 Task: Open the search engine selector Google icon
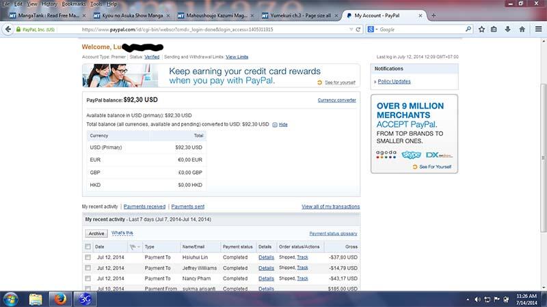pos(371,29)
